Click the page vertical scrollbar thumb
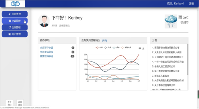The height and width of the screenshot is (109, 199). point(198,94)
